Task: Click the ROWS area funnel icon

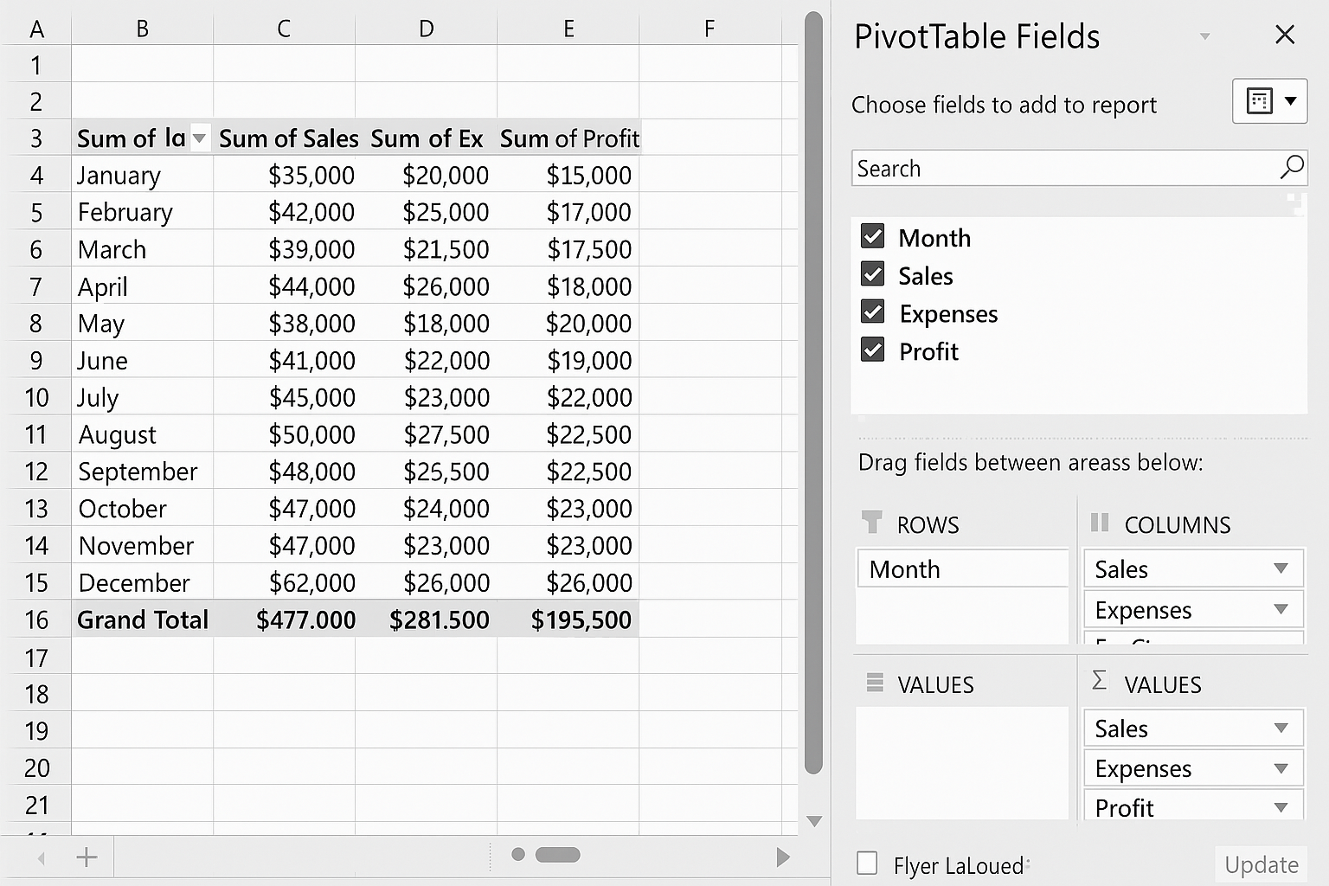Action: coord(872,522)
